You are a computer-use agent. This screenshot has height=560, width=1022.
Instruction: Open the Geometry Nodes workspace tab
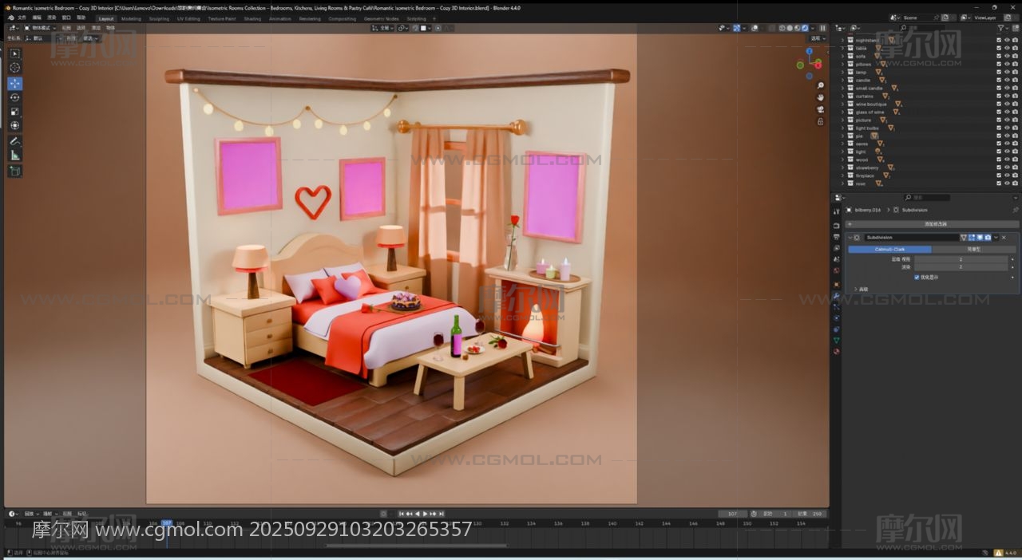coord(381,18)
